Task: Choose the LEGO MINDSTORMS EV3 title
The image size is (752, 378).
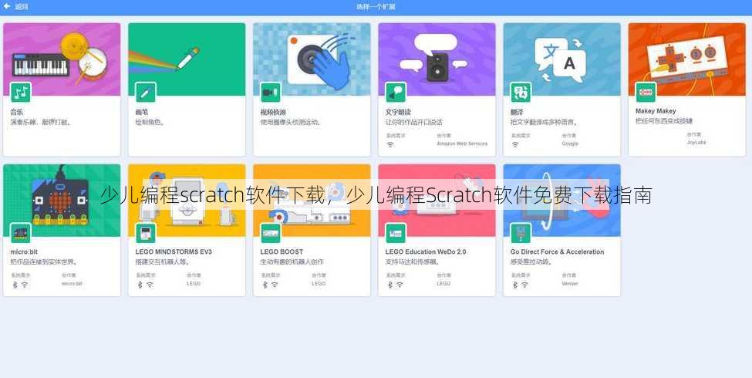Action: [x=174, y=251]
